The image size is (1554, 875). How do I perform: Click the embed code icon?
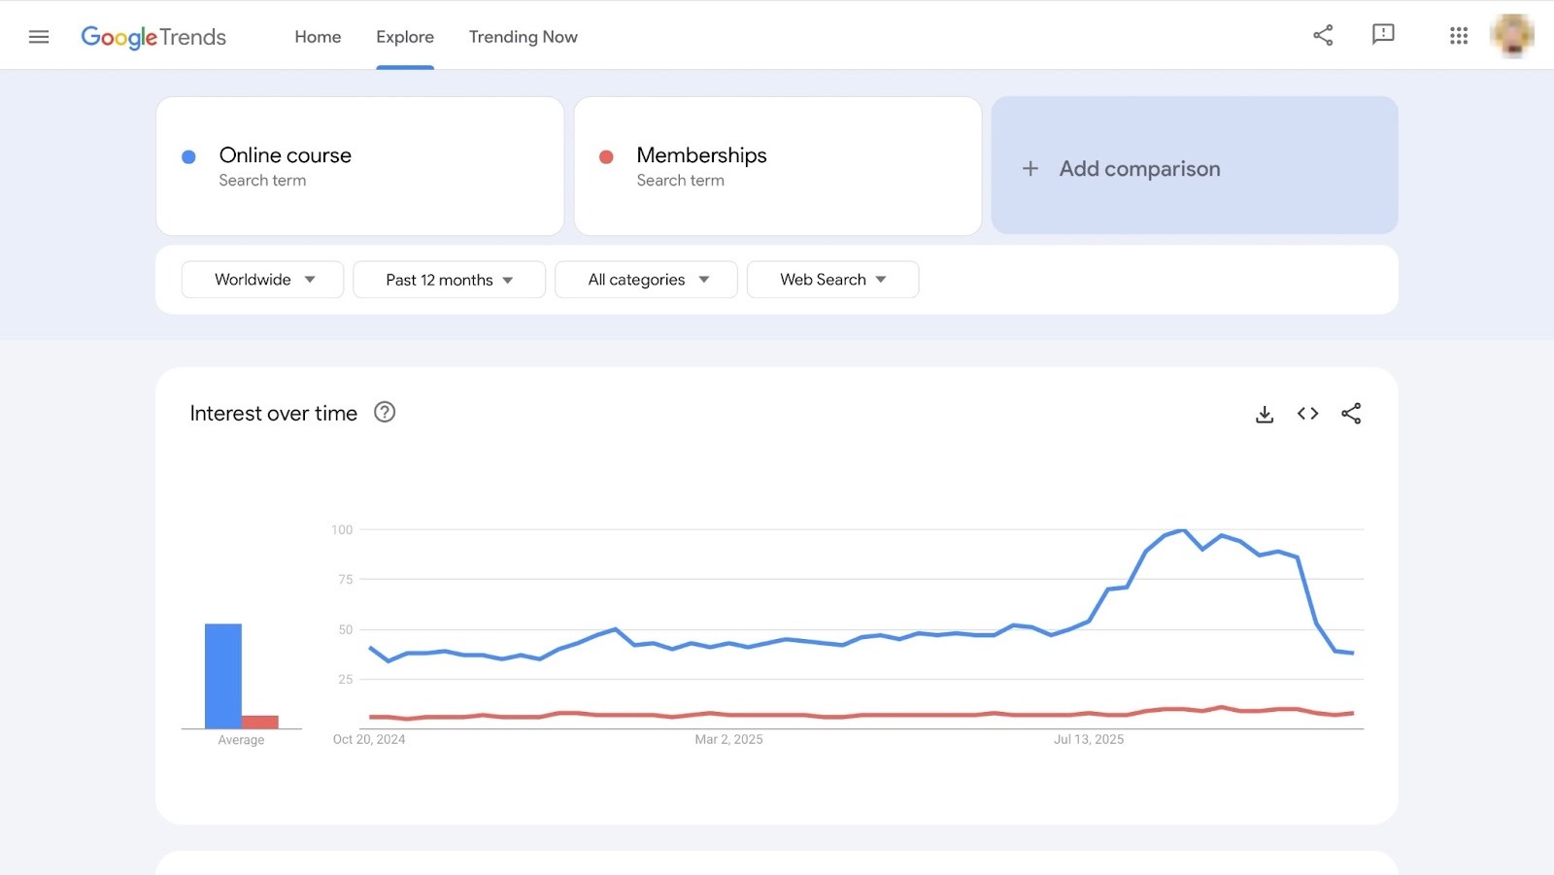point(1307,414)
